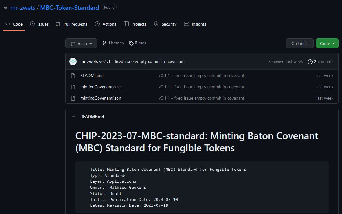Viewport: 342px width, 214px height.
Task: Click the Projects table icon
Action: pyautogui.click(x=126, y=24)
